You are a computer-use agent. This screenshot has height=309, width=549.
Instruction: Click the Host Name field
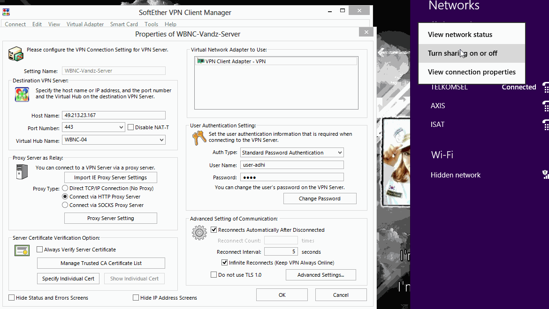point(114,115)
